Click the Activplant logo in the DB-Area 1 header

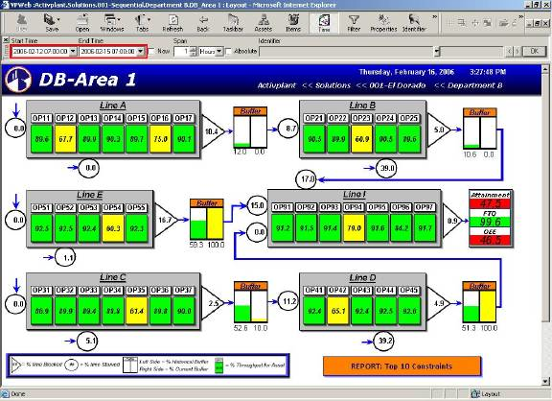click(x=18, y=80)
